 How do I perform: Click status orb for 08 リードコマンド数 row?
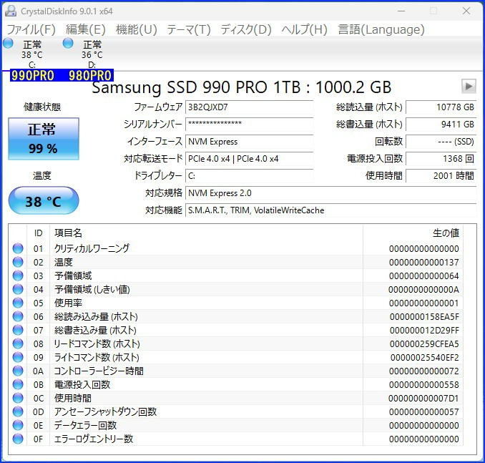pos(18,343)
